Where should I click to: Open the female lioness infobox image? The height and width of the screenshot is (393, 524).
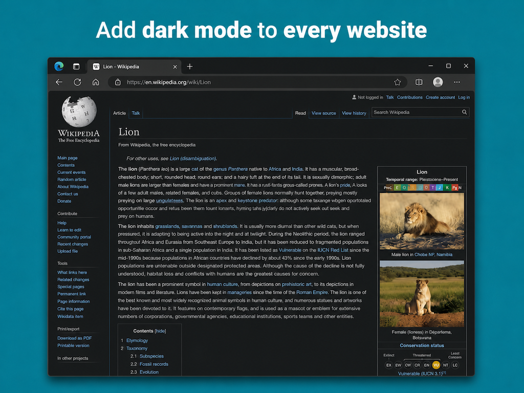(x=422, y=294)
